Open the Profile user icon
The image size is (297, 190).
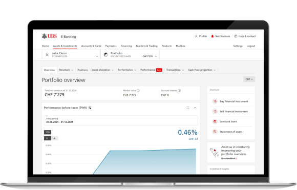[x=196, y=36]
